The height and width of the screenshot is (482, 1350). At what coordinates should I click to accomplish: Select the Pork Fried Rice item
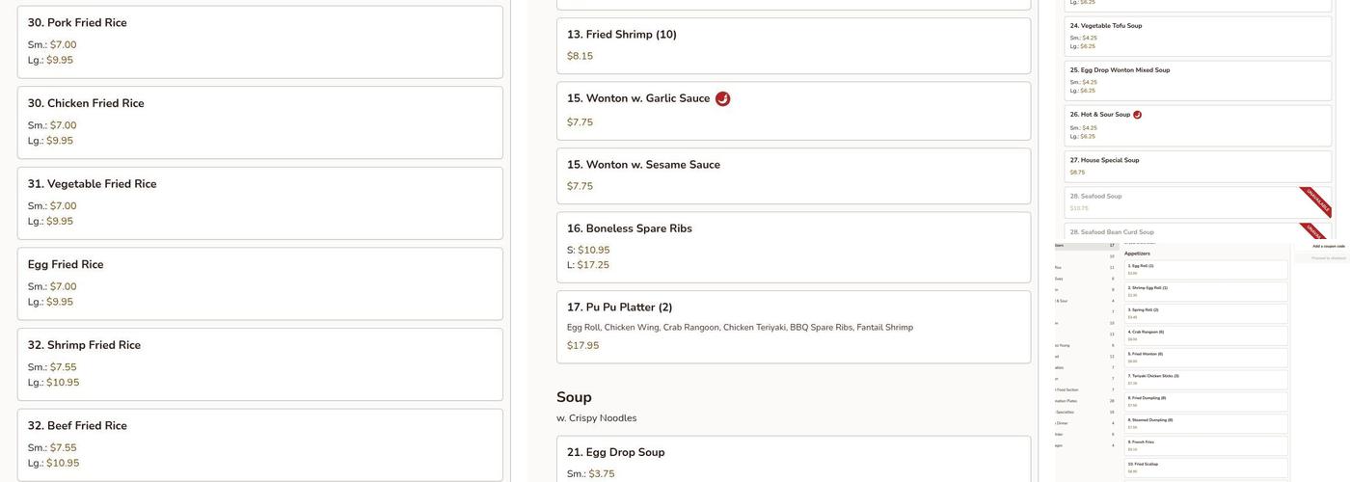click(x=259, y=41)
